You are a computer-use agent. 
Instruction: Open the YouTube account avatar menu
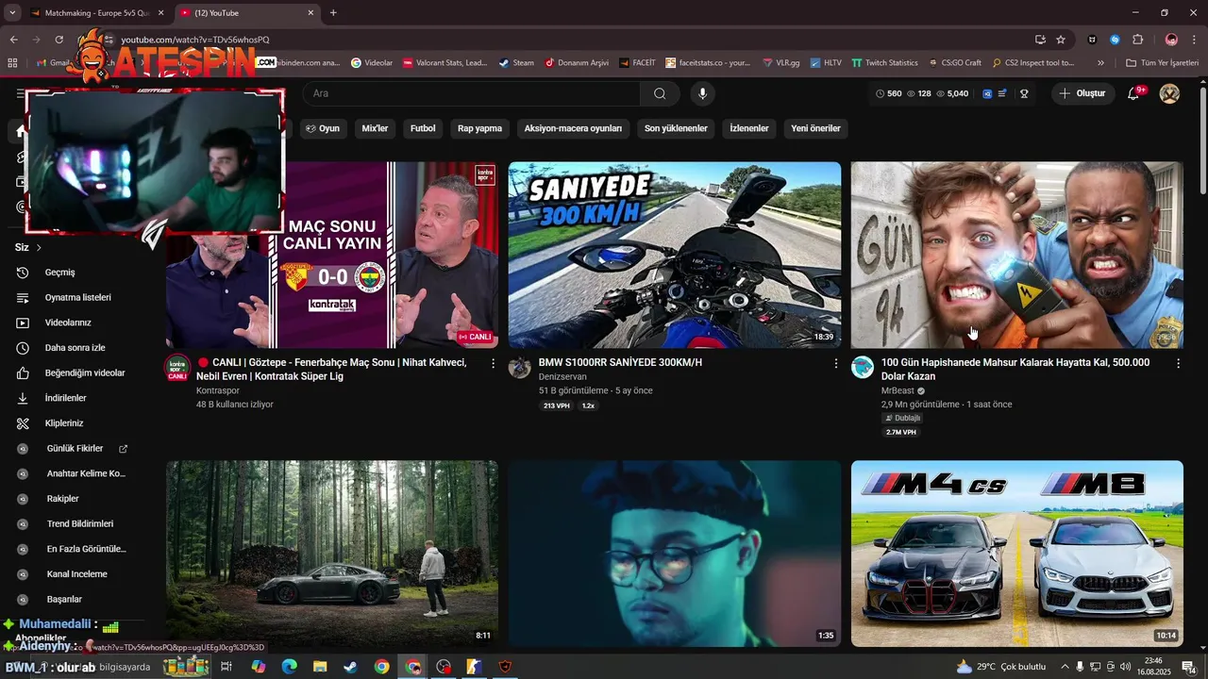[1169, 93]
